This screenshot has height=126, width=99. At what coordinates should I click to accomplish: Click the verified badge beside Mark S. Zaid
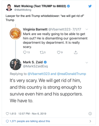(45, 62)
